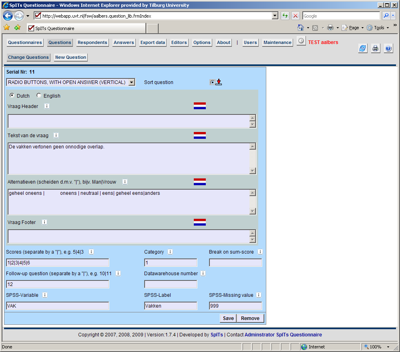The width and height of the screenshot is (400, 352).
Task: Click the IE stop button
Action: (x=295, y=16)
